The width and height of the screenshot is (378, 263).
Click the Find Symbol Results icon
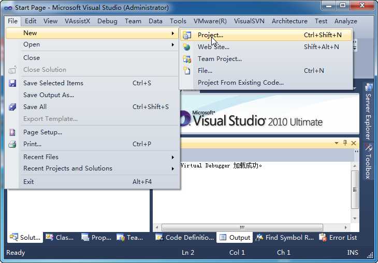[x=259, y=238]
